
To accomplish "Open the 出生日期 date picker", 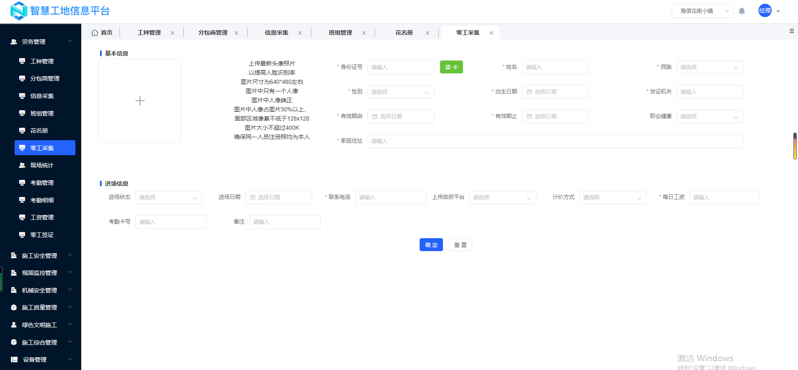I will tap(555, 92).
